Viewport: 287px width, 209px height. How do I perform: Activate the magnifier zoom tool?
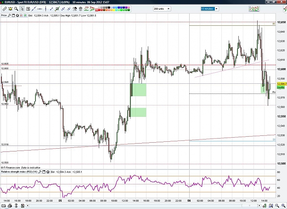click(16, 9)
